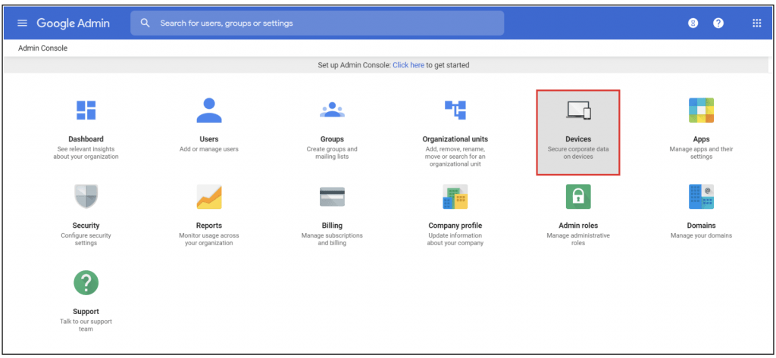Click 'Talk to our support team' description
The image size is (776, 358).
click(86, 325)
